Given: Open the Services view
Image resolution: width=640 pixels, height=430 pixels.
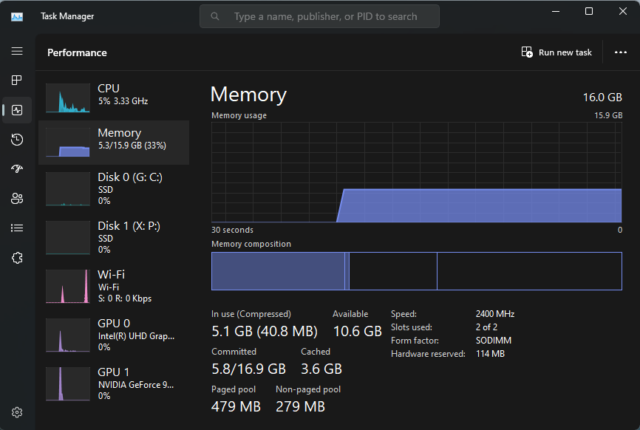Looking at the screenshot, I should [17, 258].
